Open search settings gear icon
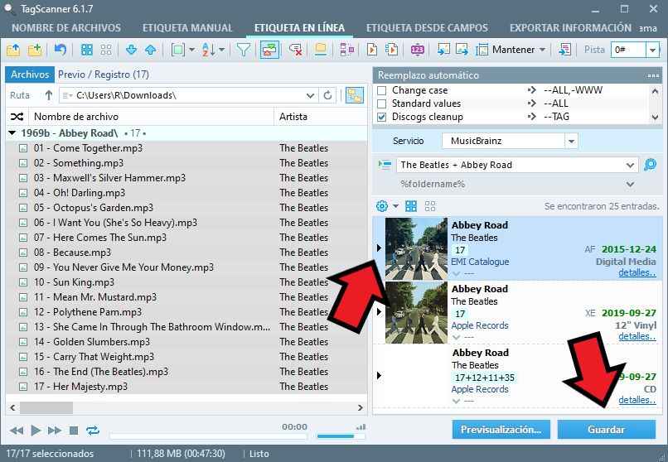Image resolution: width=668 pixels, height=462 pixels. click(x=382, y=206)
